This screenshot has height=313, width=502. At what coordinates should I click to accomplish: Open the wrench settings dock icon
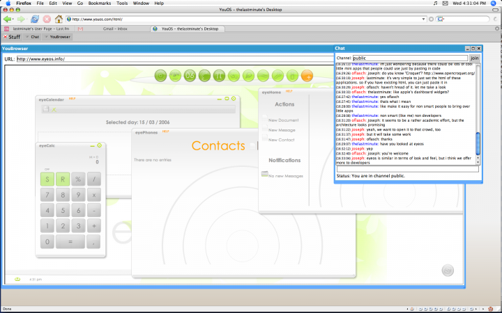(x=278, y=76)
